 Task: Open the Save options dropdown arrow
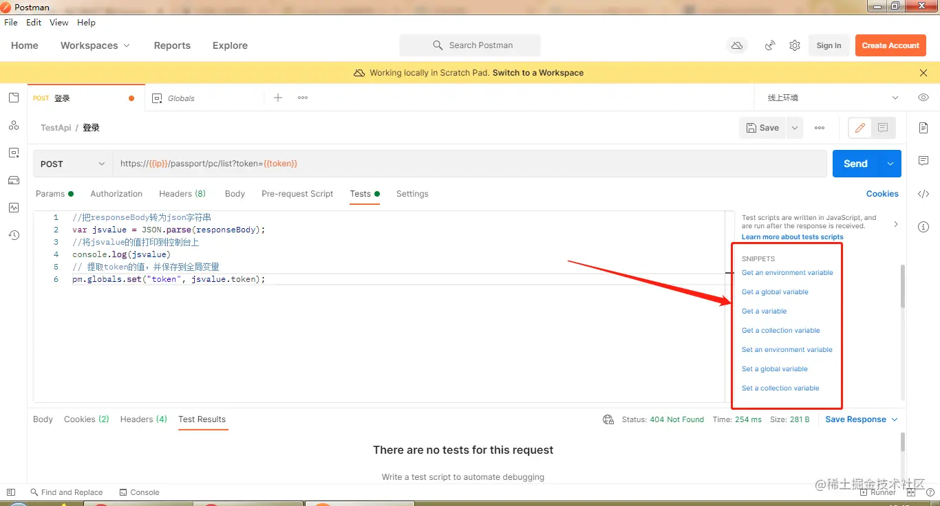pyautogui.click(x=795, y=128)
